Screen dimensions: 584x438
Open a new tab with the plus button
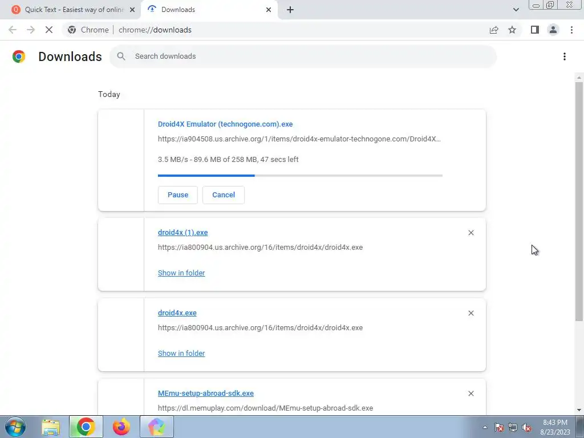[290, 10]
